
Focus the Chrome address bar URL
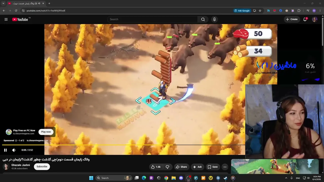tap(46, 11)
